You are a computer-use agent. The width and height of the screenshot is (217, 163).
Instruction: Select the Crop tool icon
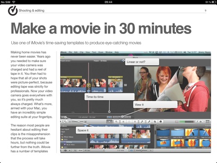click(x=155, y=121)
